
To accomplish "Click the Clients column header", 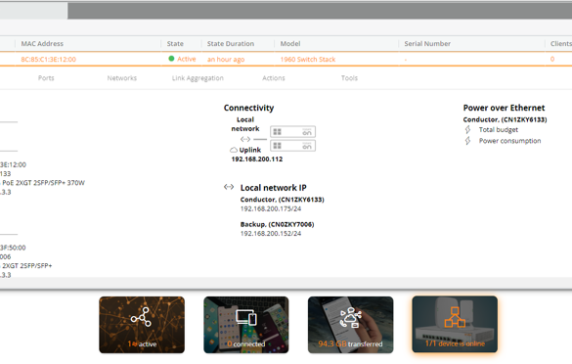I will [x=561, y=43].
